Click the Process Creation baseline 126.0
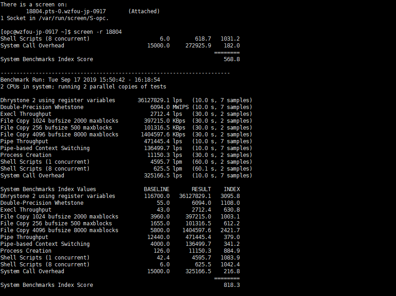 [162, 250]
